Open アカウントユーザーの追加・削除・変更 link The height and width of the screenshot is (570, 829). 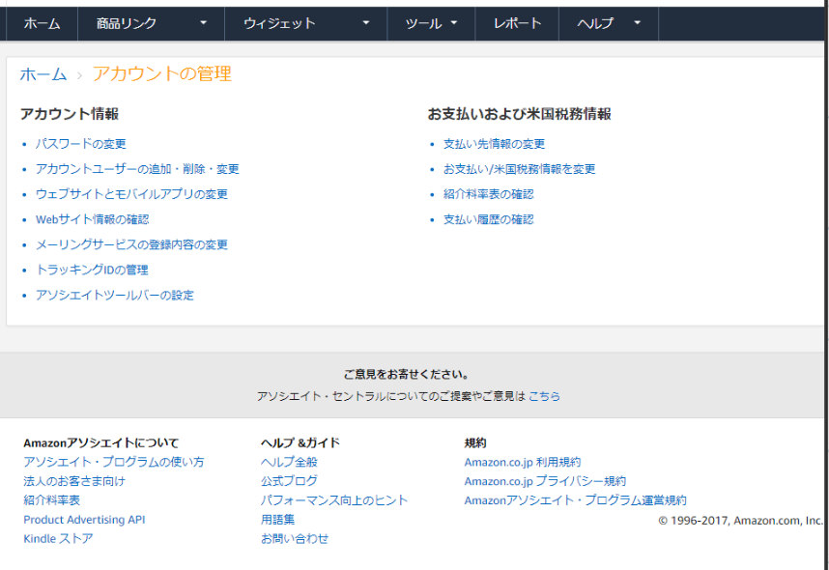137,169
